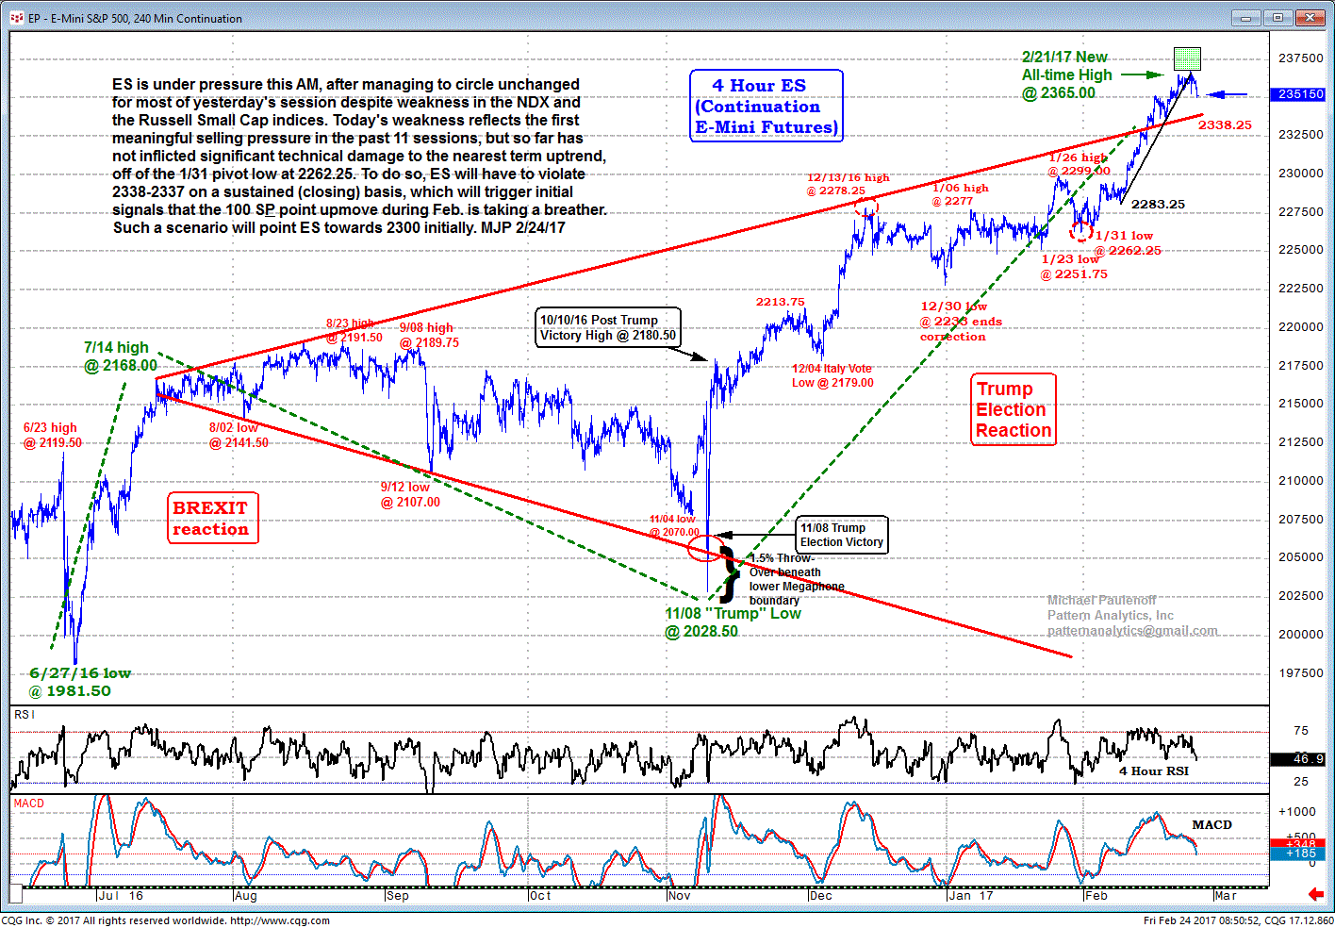Viewport: 1335px width, 928px height.
Task: Click the 220000 price scale label
Action: [x=1301, y=326]
